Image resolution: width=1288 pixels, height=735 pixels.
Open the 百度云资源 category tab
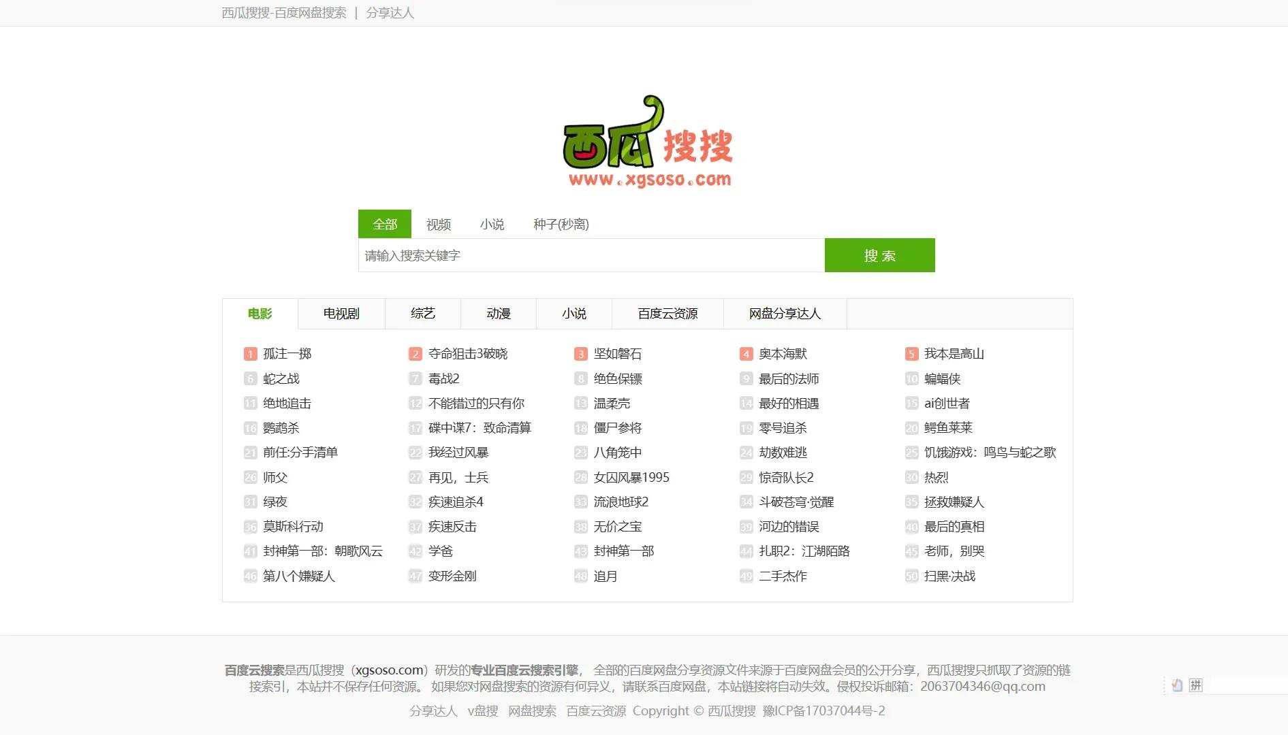(x=669, y=314)
